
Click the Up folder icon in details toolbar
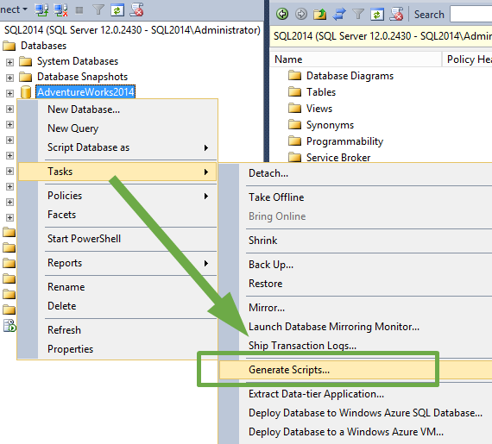click(319, 14)
